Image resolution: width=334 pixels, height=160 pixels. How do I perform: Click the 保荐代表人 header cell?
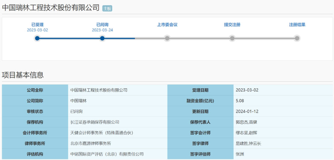[200, 122]
